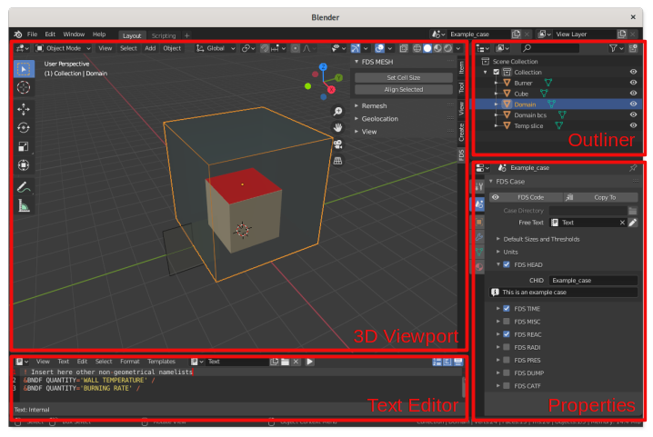Select the Annotate pencil tool
Screen dimensions: 653x437
[x=24, y=187]
